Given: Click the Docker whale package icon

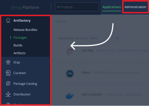Looking at the screenshot, I should click(70, 96).
